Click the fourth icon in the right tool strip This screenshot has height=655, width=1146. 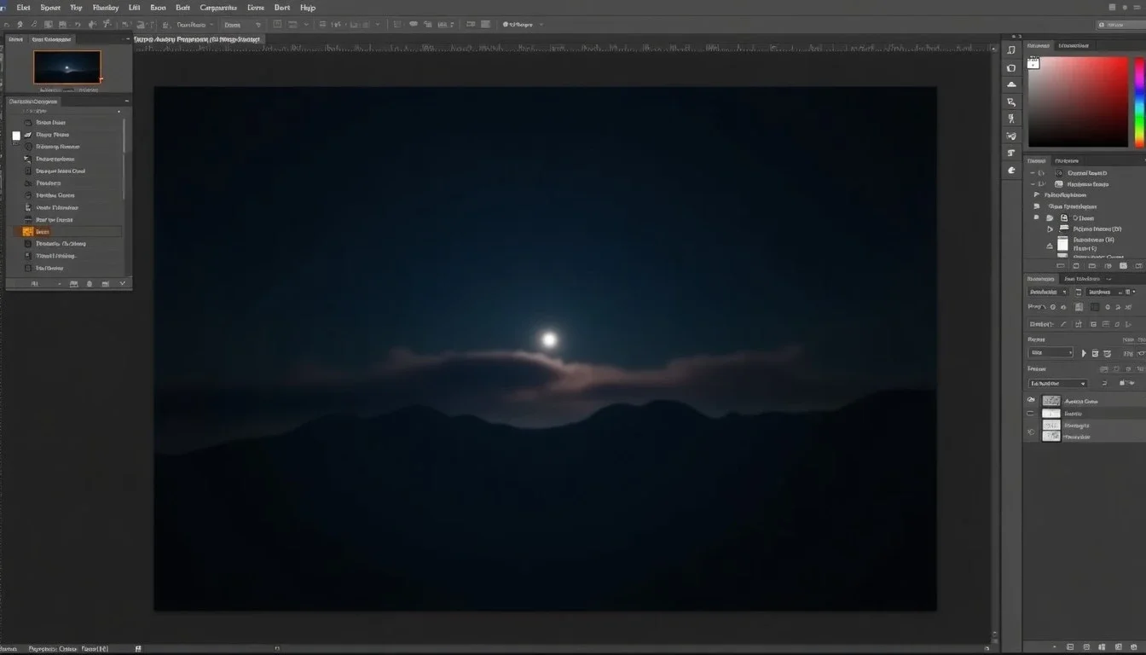(x=1011, y=101)
